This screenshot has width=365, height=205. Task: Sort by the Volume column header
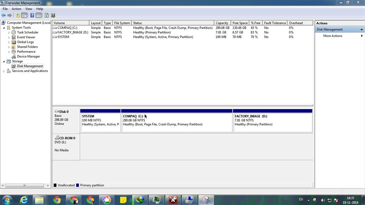click(71, 23)
